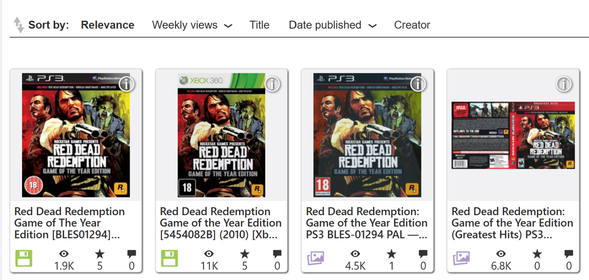Click the software media icon under the Xbox 360 edition
Viewport: 589px width, 280px height.
[169, 258]
